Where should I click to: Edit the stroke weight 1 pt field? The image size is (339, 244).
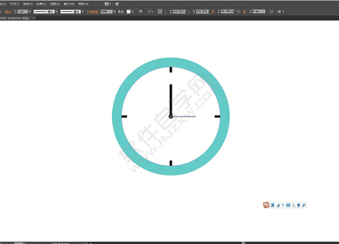(23, 11)
